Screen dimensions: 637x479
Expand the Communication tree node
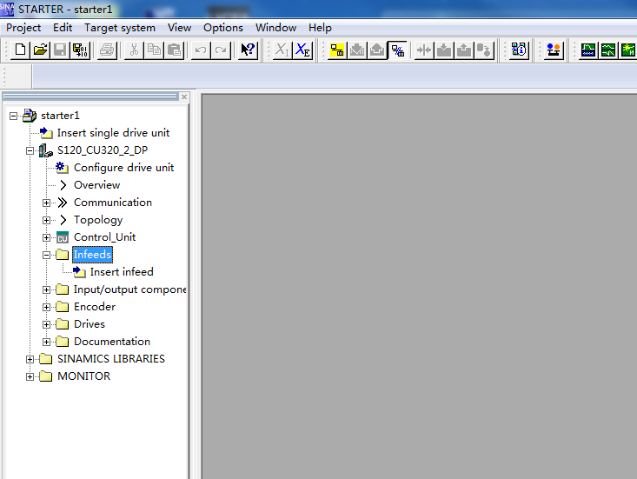[x=47, y=203]
